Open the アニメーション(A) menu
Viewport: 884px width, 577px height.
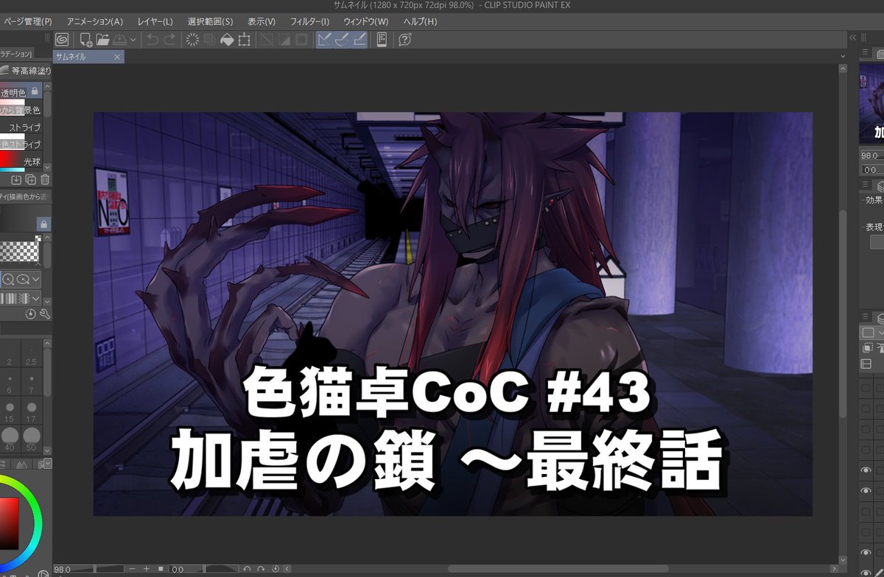tap(95, 21)
